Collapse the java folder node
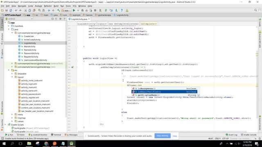 point(9,29)
